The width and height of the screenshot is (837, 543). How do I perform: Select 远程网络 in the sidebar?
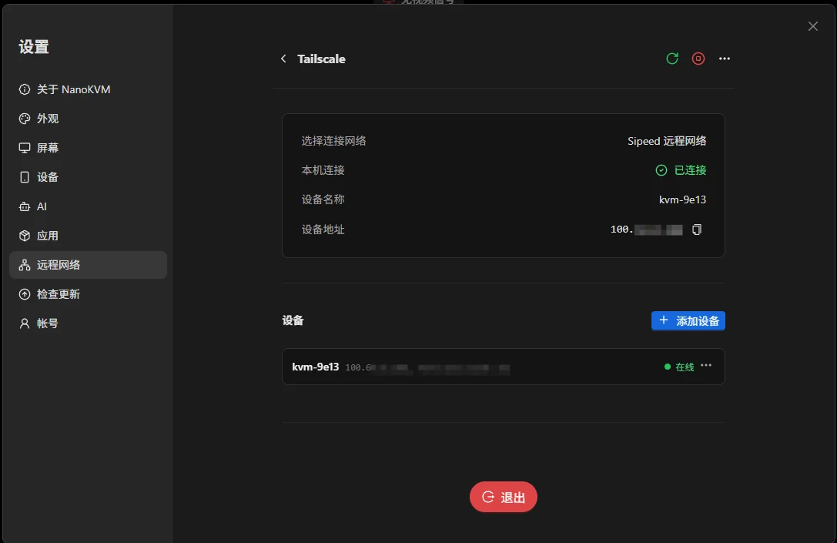click(88, 265)
